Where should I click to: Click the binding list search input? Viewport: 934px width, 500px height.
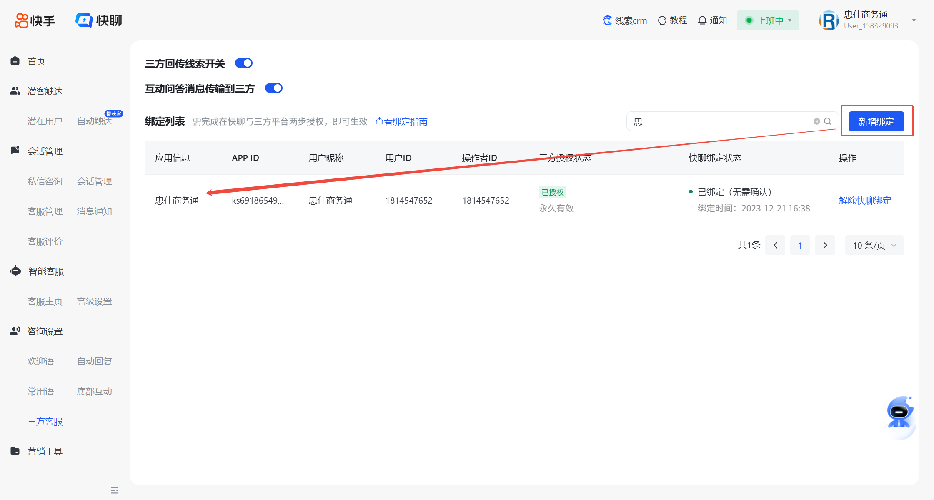tap(721, 121)
